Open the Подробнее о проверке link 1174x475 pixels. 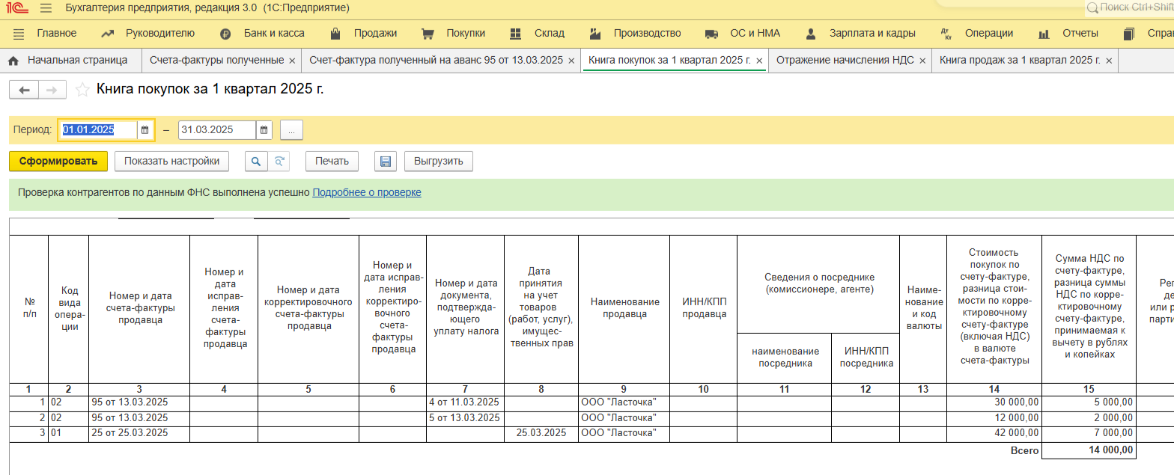[x=366, y=192]
